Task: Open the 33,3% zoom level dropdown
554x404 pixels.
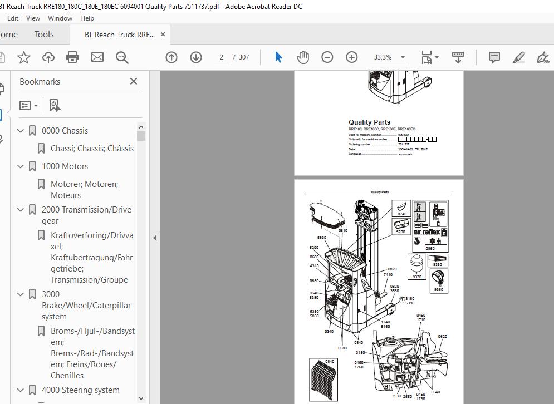Action: coord(403,57)
